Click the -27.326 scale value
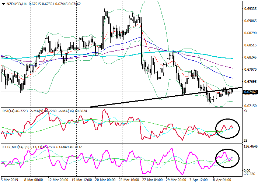 click(250, 174)
